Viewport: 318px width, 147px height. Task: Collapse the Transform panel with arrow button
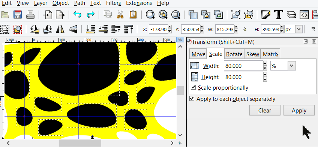[306, 42]
